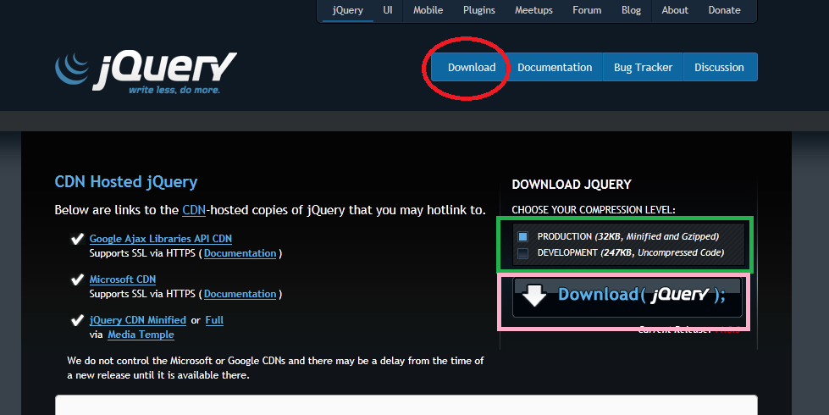Go to the Mobile nav item
The width and height of the screenshot is (829, 415).
click(x=428, y=10)
